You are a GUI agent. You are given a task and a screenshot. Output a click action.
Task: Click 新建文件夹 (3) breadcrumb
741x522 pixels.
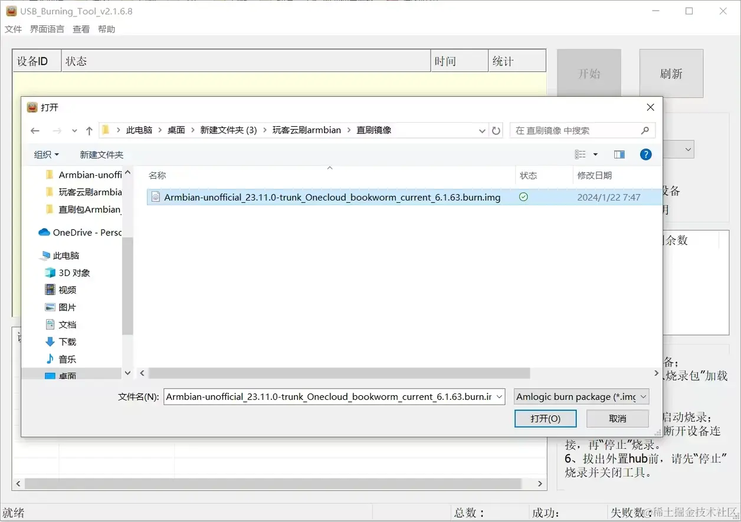[228, 130]
